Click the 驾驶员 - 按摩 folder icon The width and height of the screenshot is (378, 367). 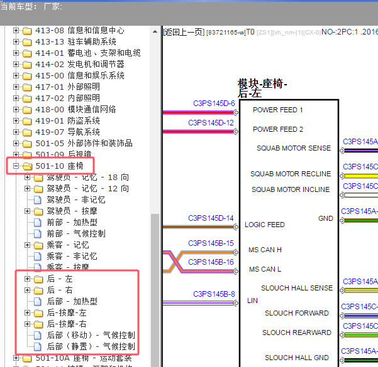[x=38, y=211]
